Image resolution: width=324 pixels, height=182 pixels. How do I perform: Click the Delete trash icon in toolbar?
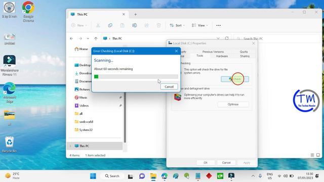pyautogui.click(x=158, y=25)
